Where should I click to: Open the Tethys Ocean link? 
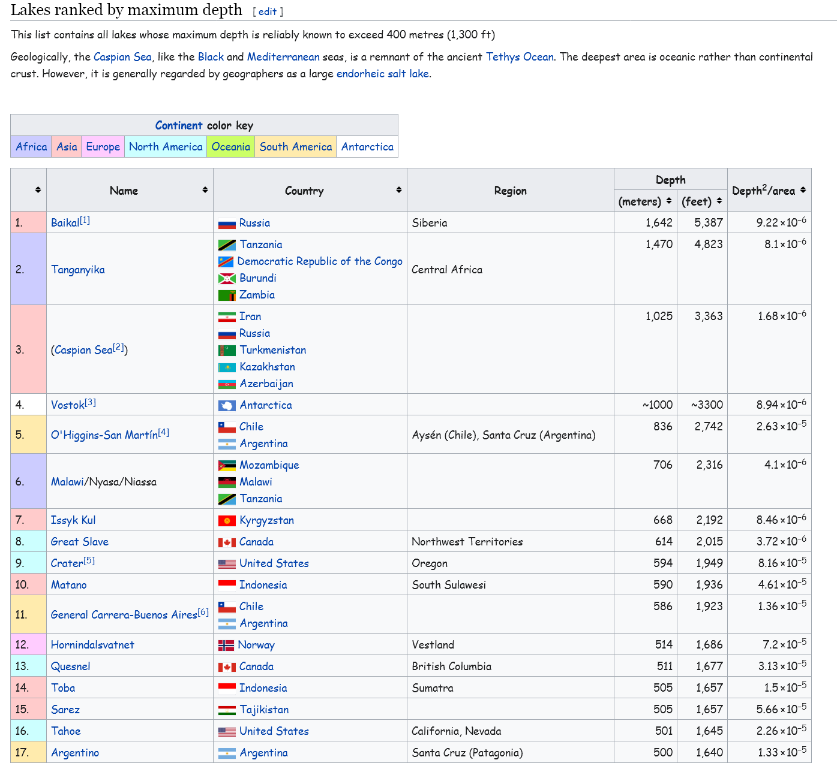(520, 57)
